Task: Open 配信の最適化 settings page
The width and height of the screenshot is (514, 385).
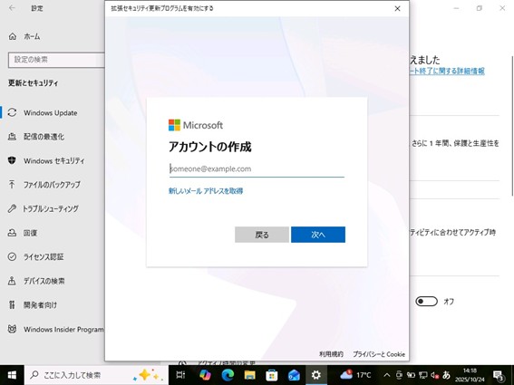Action: pyautogui.click(x=44, y=137)
